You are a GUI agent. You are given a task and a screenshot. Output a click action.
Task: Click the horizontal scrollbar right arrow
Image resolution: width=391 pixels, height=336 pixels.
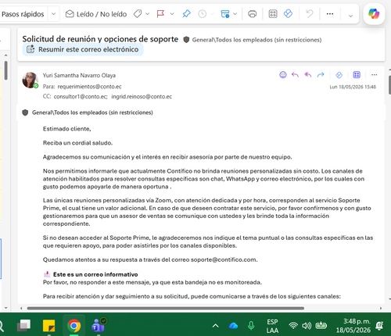coord(381,308)
